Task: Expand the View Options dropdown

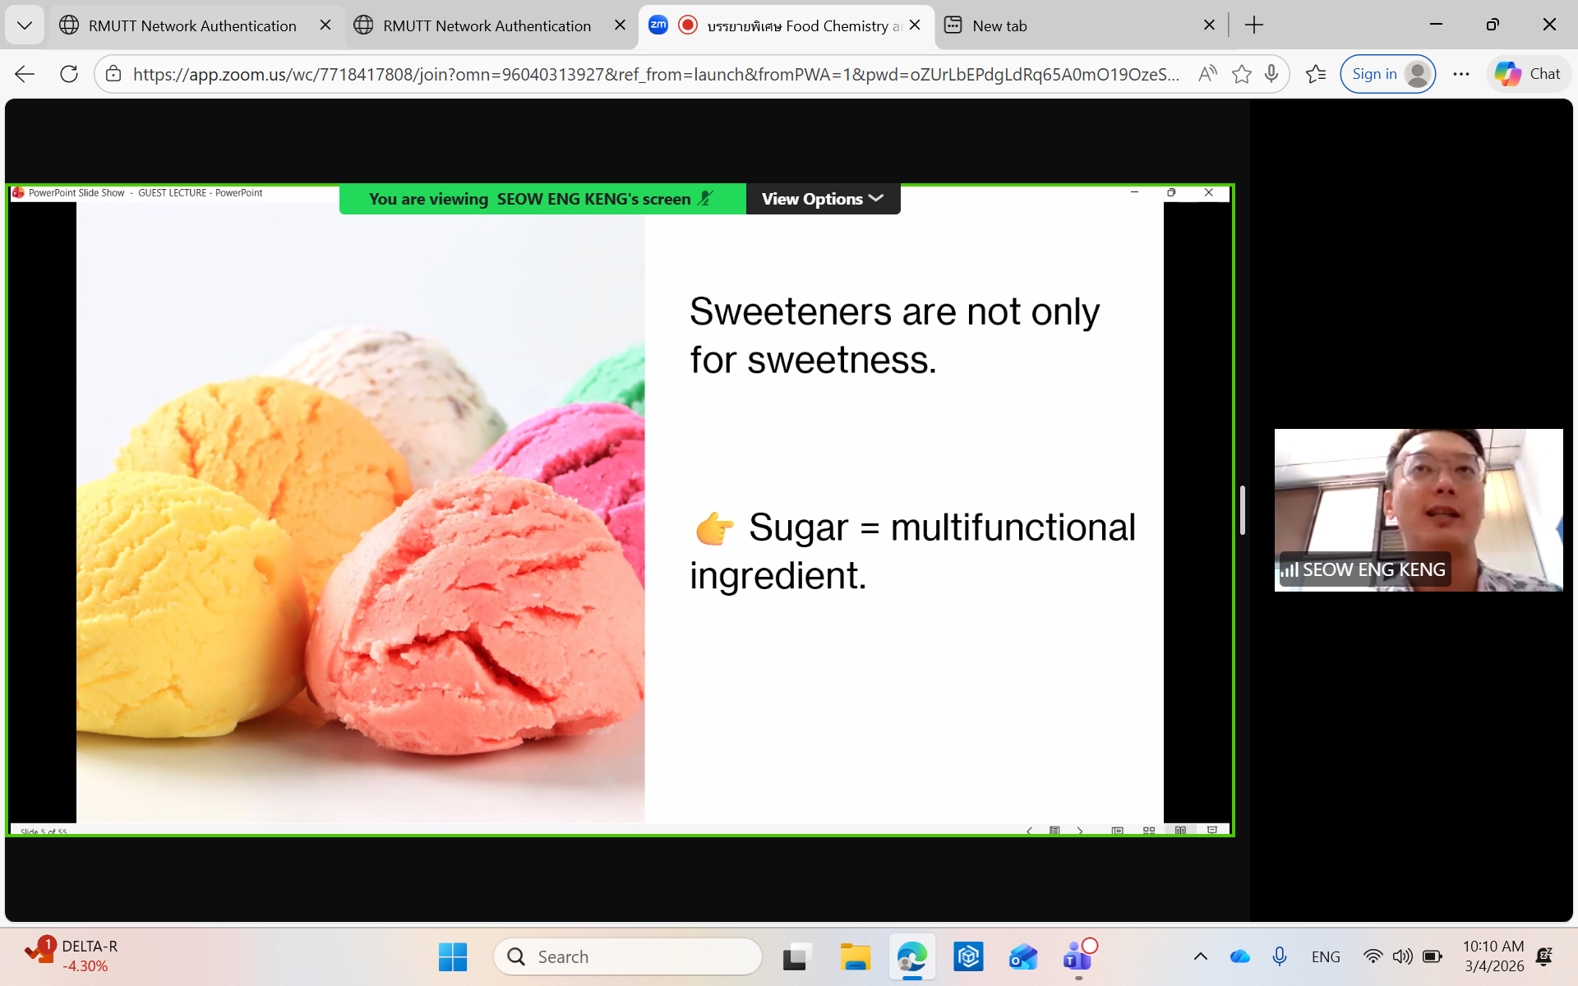Action: pos(823,199)
